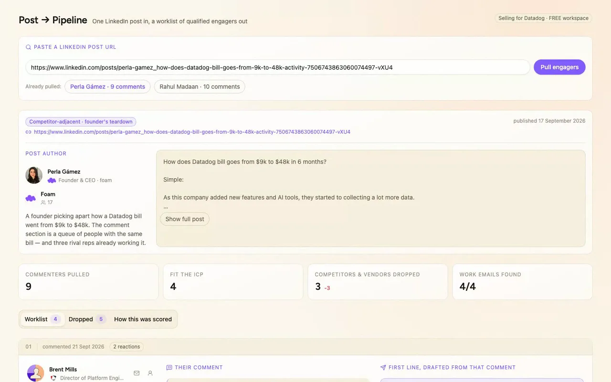Click the people icon next to 17
The width and height of the screenshot is (611, 382).
(43, 202)
